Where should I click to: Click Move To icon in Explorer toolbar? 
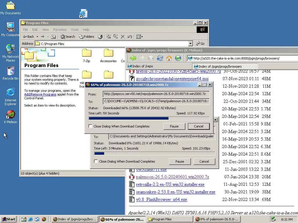click(x=109, y=37)
